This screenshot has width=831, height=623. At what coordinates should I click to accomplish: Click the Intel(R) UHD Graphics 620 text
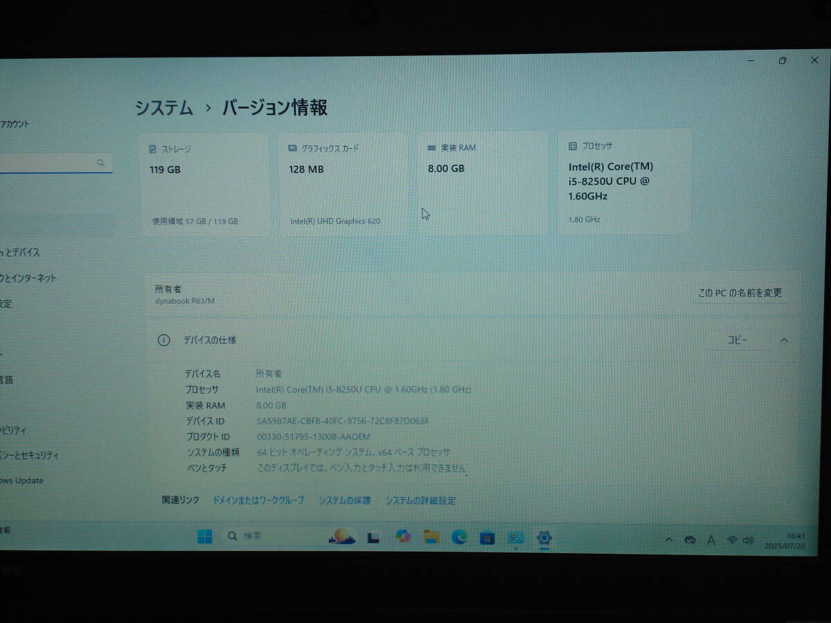tap(335, 222)
